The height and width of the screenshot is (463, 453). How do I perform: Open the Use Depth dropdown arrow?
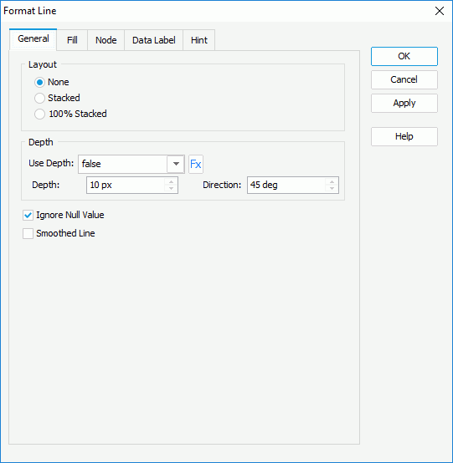coord(176,164)
